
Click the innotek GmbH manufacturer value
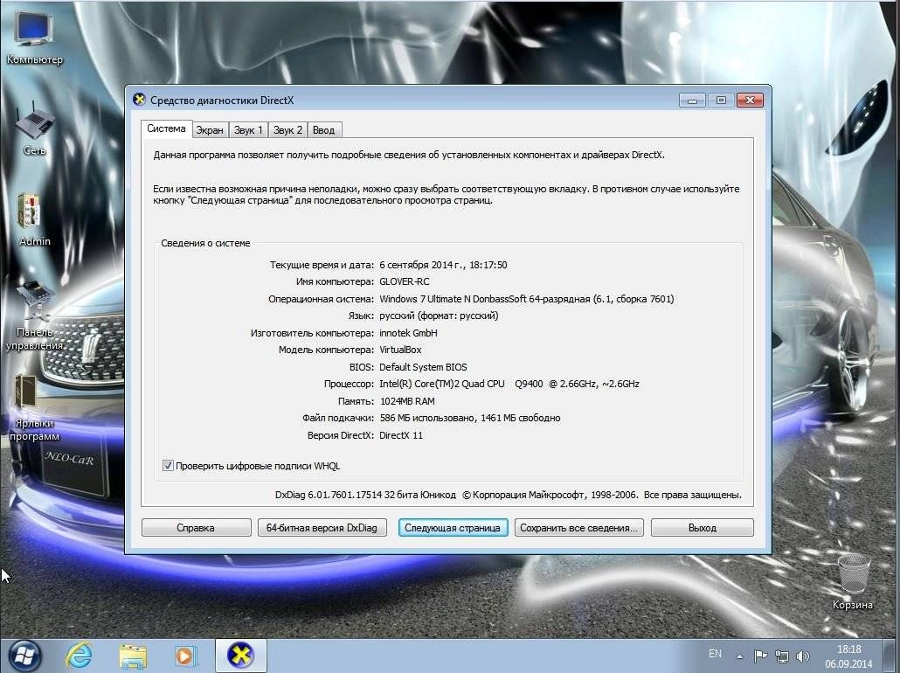(x=408, y=333)
